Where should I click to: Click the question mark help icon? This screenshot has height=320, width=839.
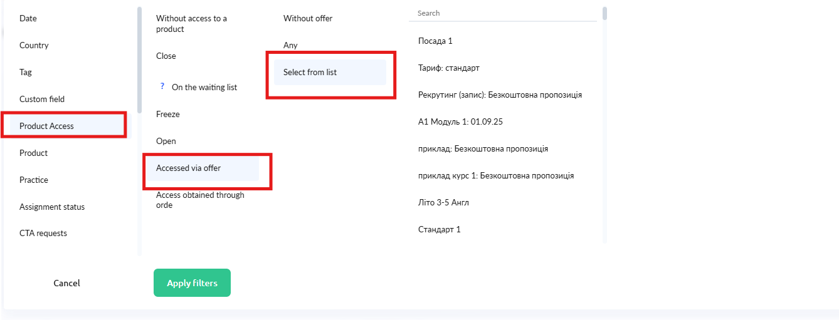[x=162, y=86]
